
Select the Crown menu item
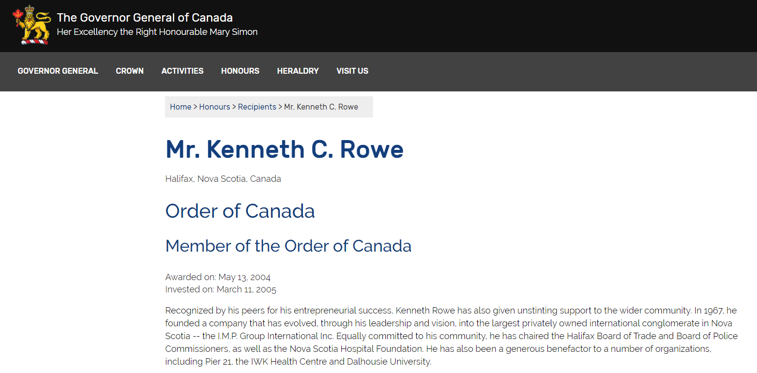tap(130, 71)
